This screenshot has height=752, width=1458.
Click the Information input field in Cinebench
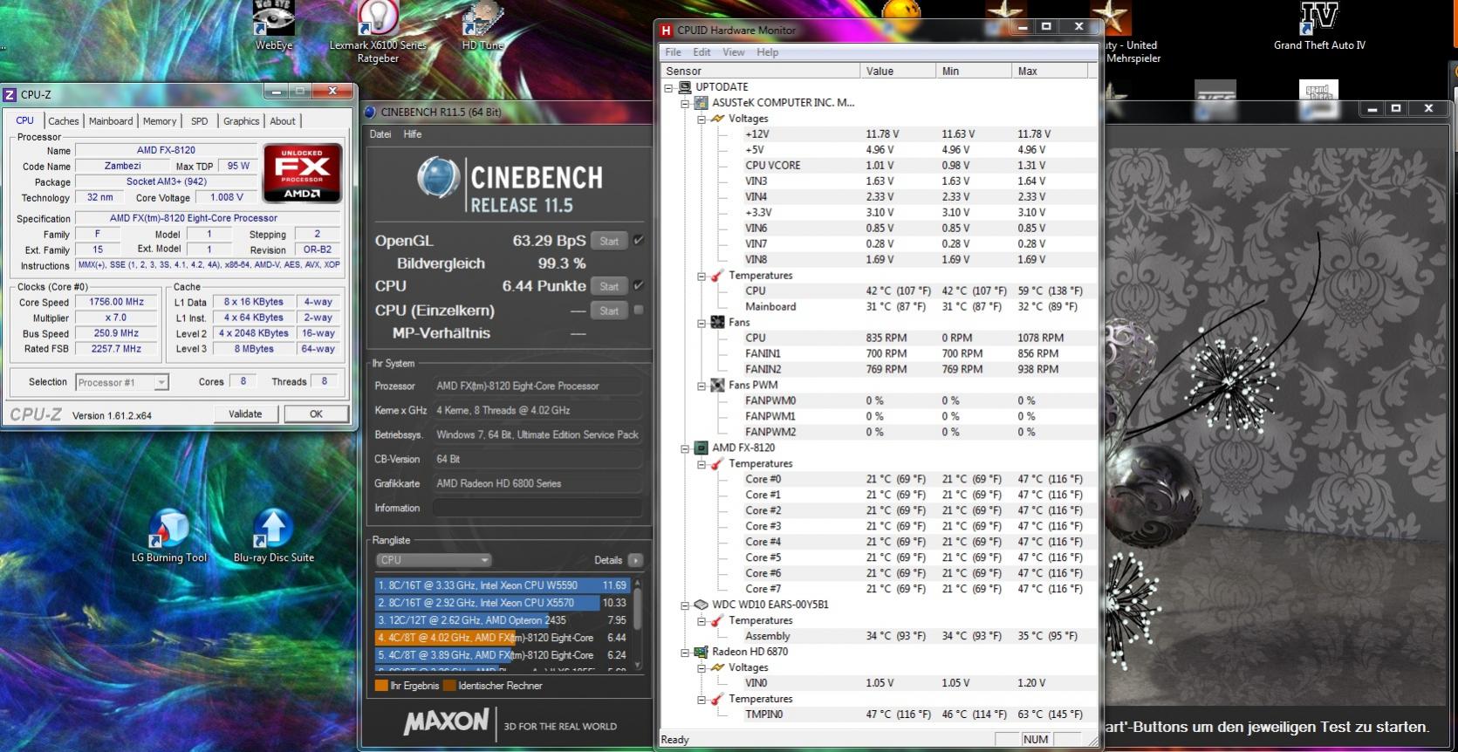(x=537, y=508)
